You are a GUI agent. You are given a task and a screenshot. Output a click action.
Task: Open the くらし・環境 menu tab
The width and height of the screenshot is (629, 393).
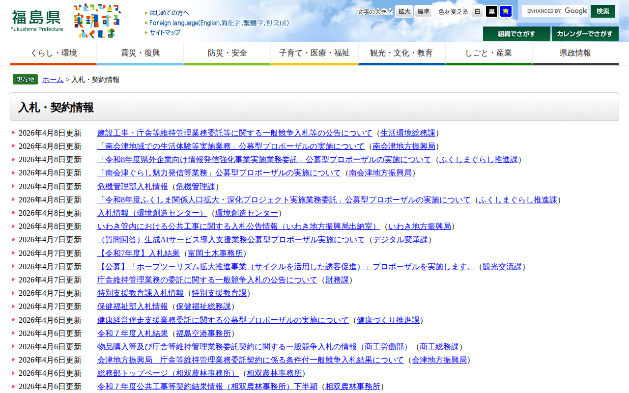(x=54, y=53)
